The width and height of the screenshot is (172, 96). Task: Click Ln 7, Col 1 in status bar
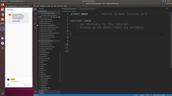136,95
